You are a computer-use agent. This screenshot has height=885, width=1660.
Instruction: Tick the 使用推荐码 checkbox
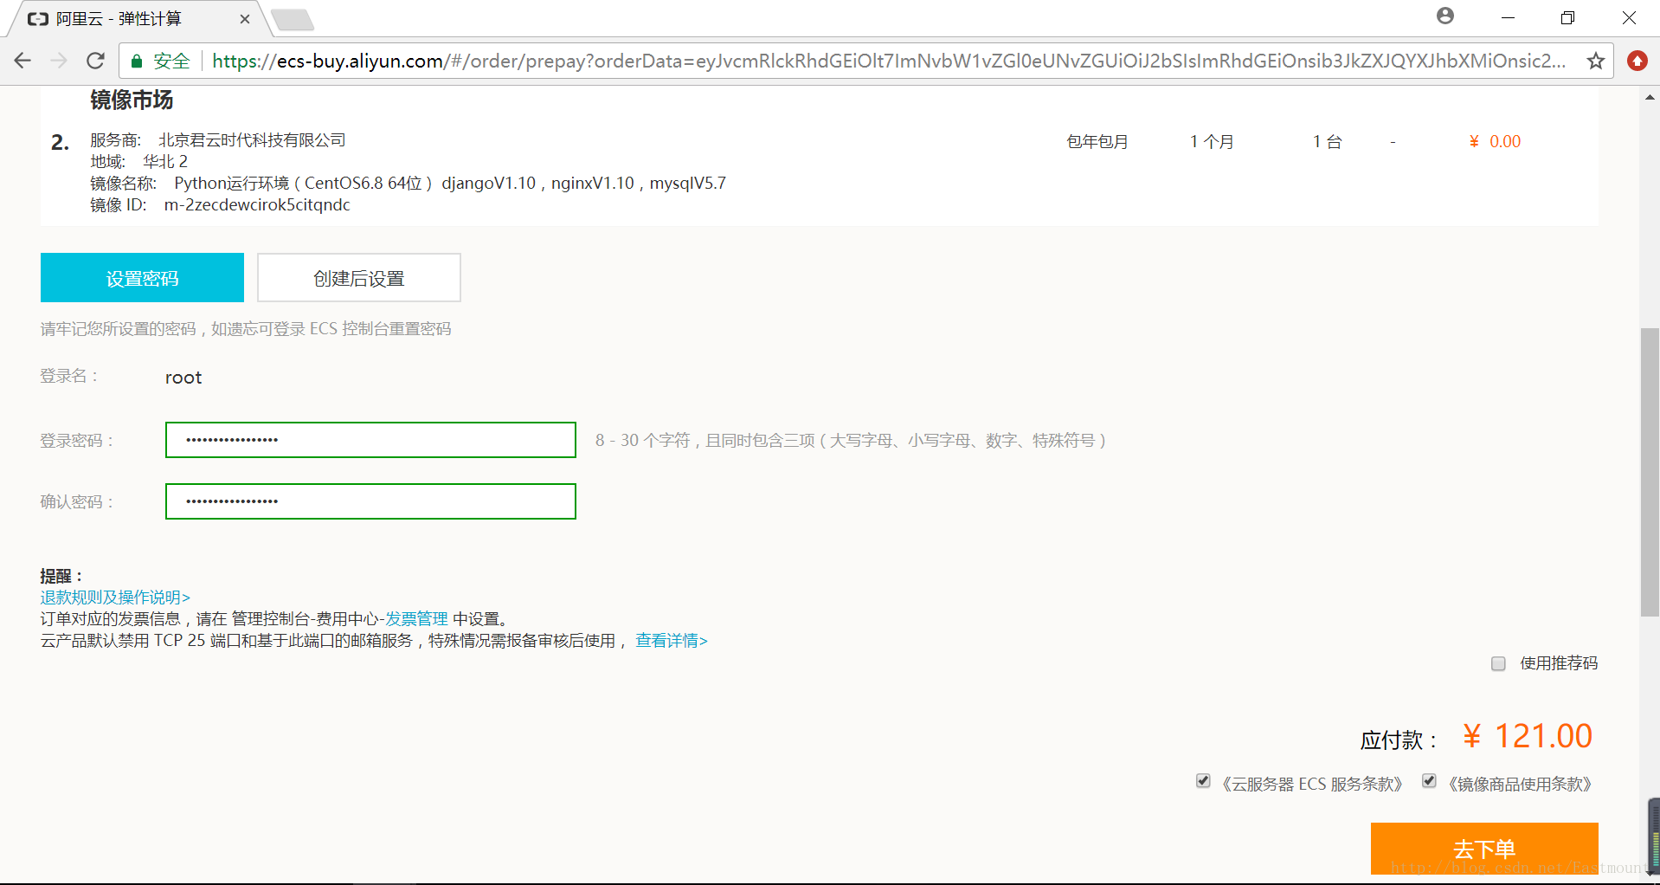point(1498,663)
